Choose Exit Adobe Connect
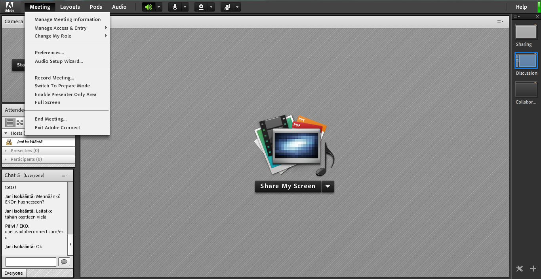 67,128
